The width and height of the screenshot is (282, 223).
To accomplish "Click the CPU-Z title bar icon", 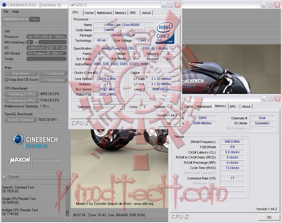I will [72, 5].
